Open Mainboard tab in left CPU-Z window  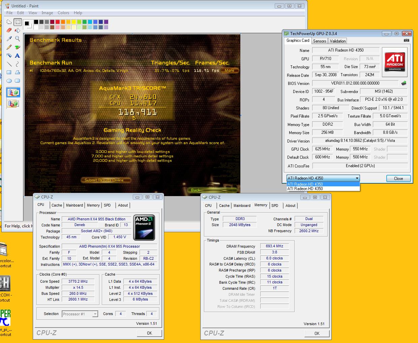(x=74, y=205)
